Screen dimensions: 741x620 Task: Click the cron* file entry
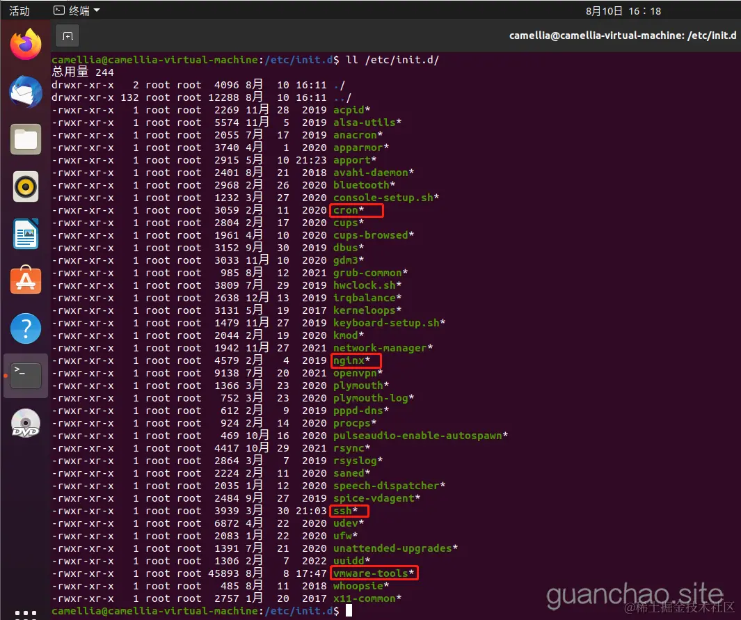pos(349,210)
